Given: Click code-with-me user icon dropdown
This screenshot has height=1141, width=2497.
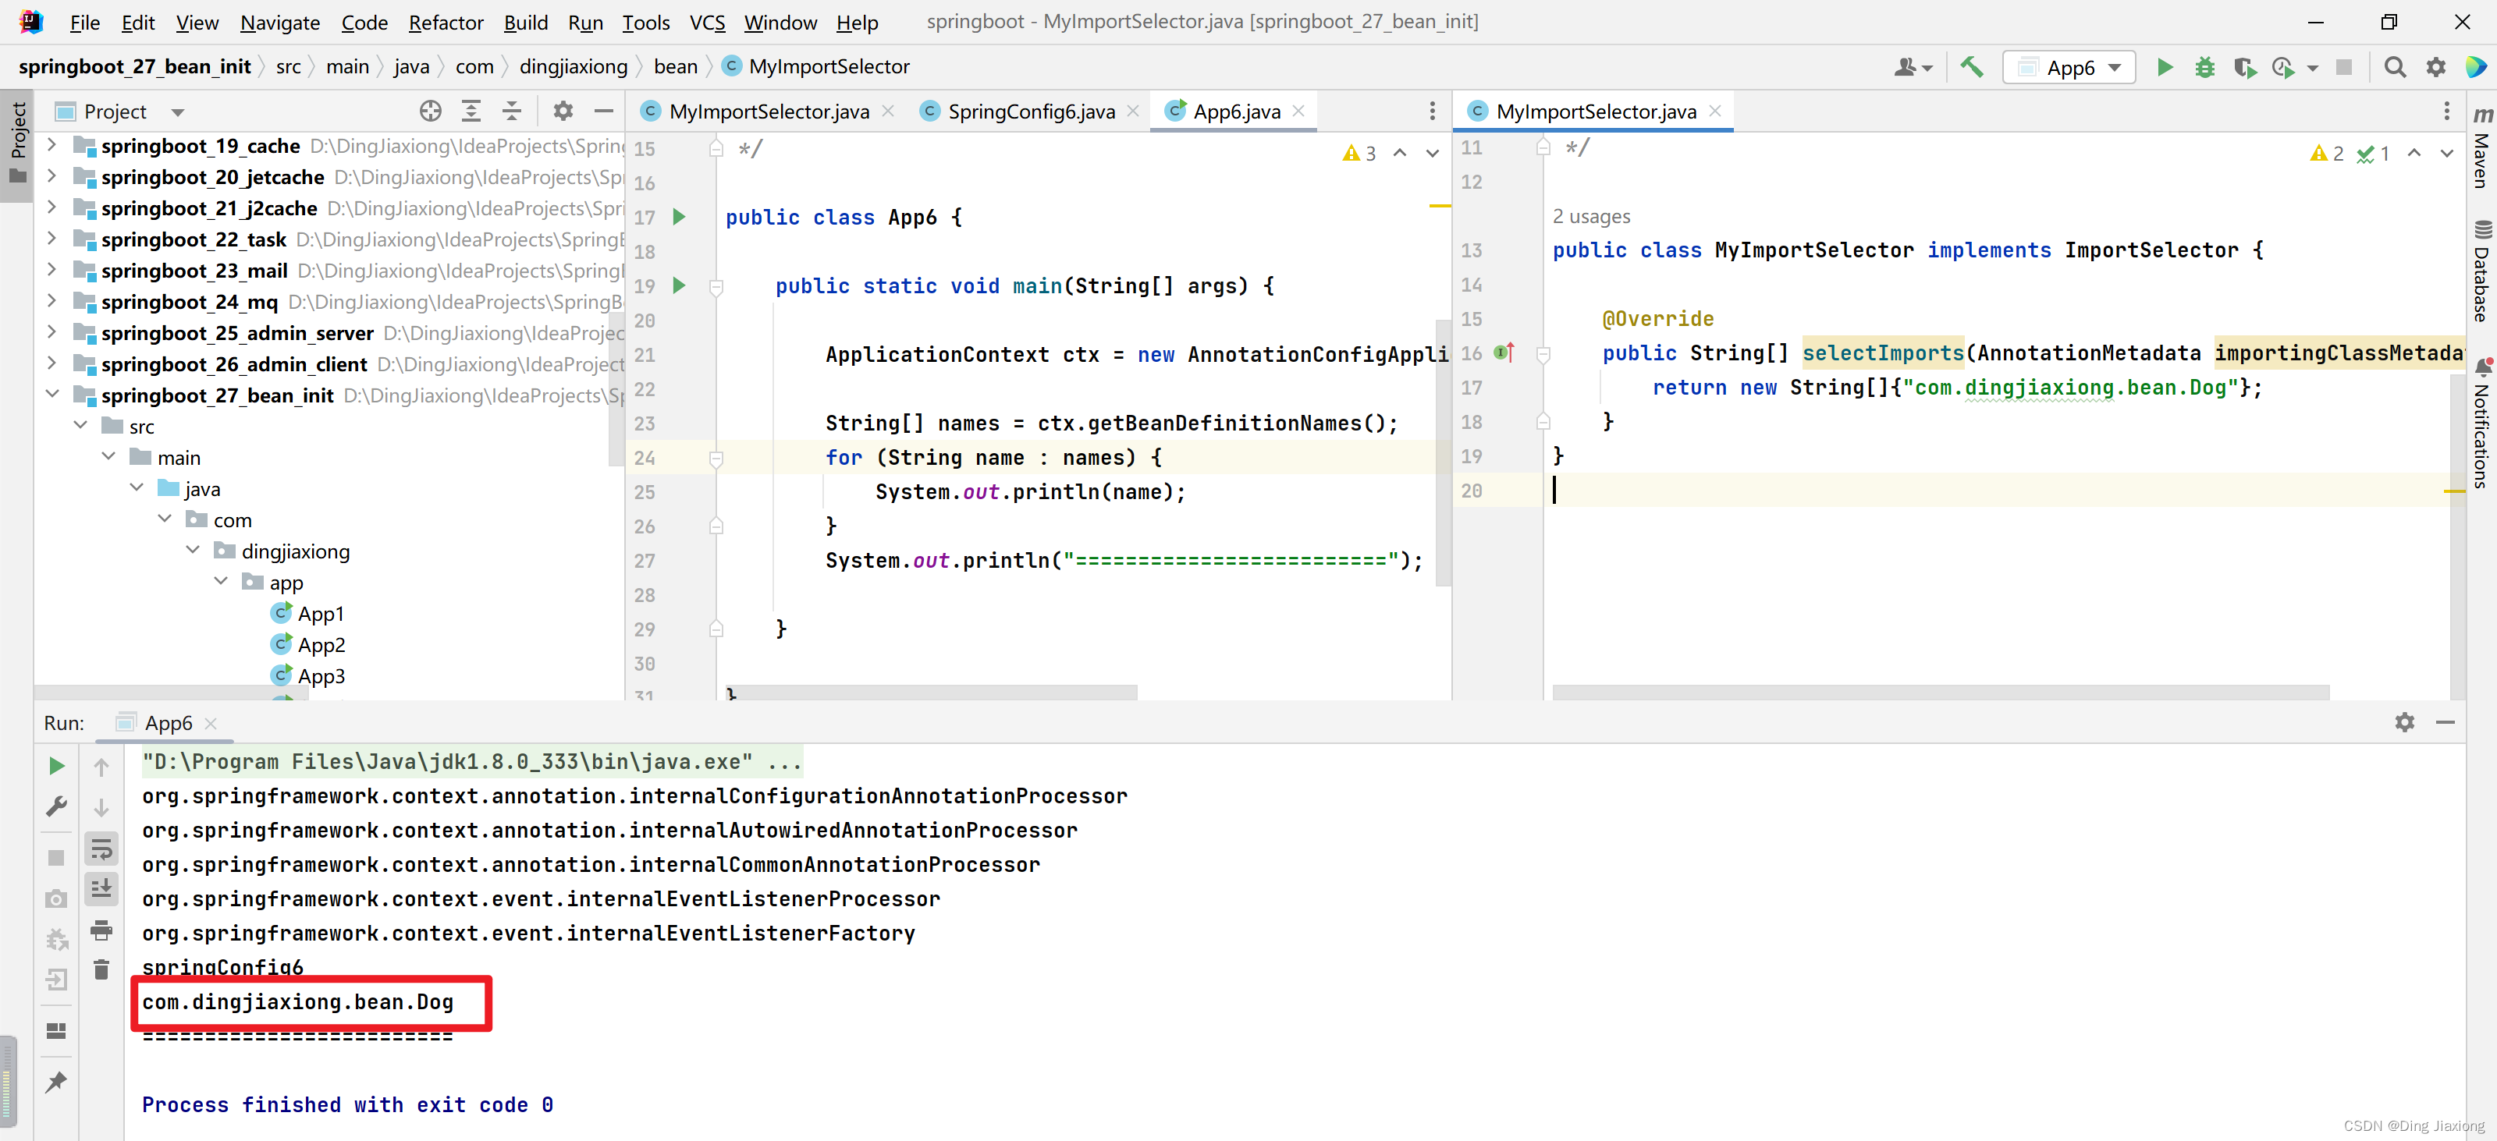Looking at the screenshot, I should 1913,67.
